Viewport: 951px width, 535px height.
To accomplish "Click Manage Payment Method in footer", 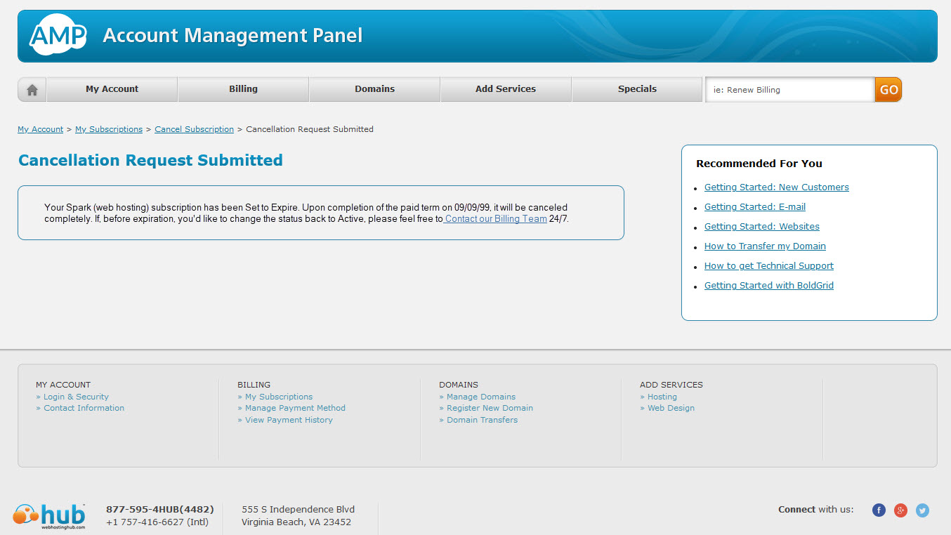I will 295,408.
